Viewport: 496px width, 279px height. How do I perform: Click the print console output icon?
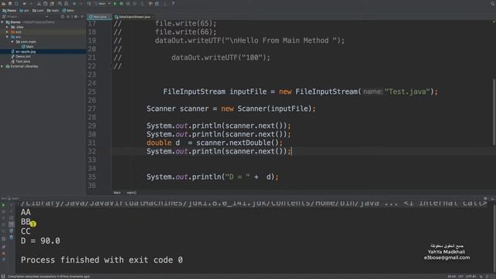pyautogui.click(x=12, y=231)
